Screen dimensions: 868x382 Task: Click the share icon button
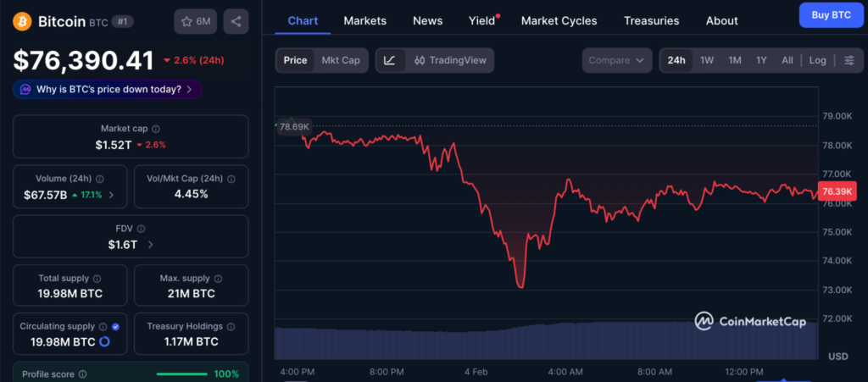(x=236, y=21)
